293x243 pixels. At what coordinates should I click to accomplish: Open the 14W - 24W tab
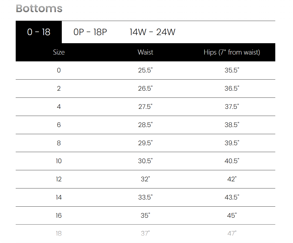pyautogui.click(x=152, y=32)
